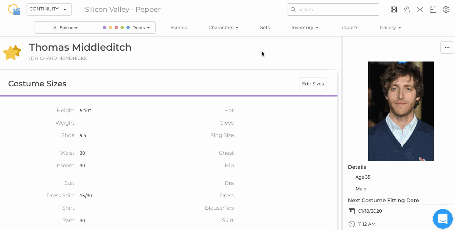Click the 11:12 AM fitting time

[x=367, y=224]
